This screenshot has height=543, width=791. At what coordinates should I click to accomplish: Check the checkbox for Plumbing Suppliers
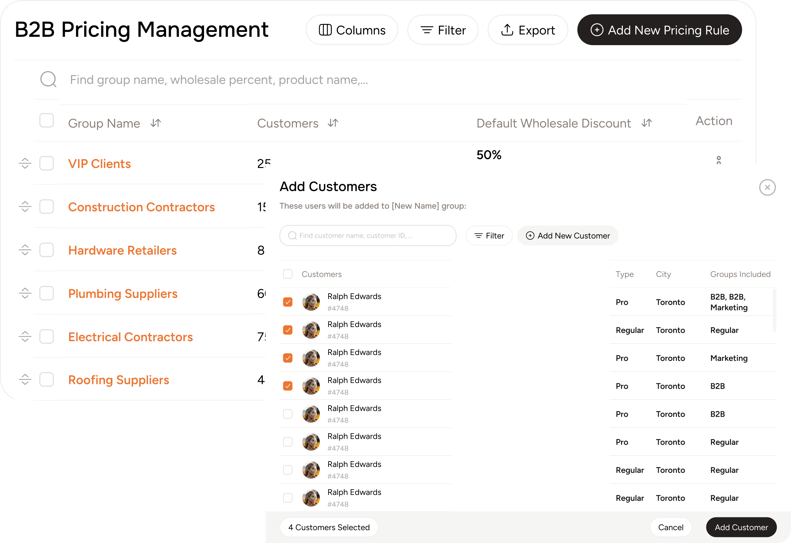(x=47, y=293)
